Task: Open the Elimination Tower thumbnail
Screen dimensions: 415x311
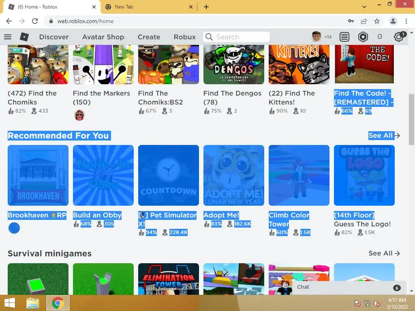Action: [x=168, y=279]
